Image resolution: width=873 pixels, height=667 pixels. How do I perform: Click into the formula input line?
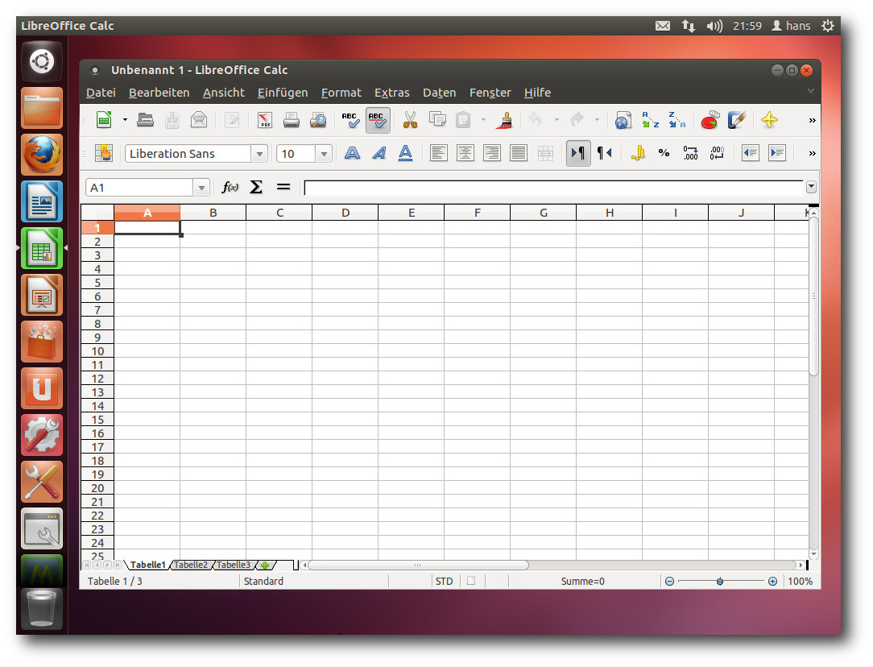tap(552, 188)
